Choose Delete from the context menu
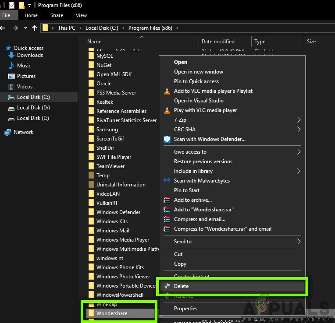This screenshot has width=335, height=323. [232, 286]
